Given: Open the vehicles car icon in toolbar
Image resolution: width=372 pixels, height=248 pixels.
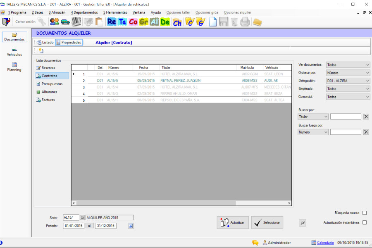Looking at the screenshot, I should tap(65, 22).
